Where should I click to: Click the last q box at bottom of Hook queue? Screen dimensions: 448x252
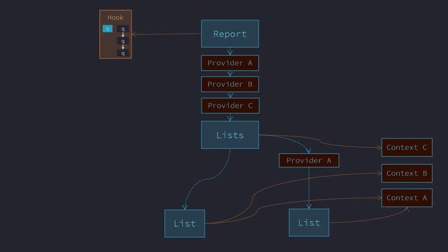point(123,53)
